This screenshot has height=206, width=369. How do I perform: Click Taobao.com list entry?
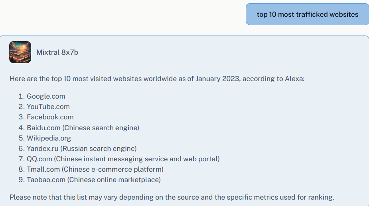46,180
